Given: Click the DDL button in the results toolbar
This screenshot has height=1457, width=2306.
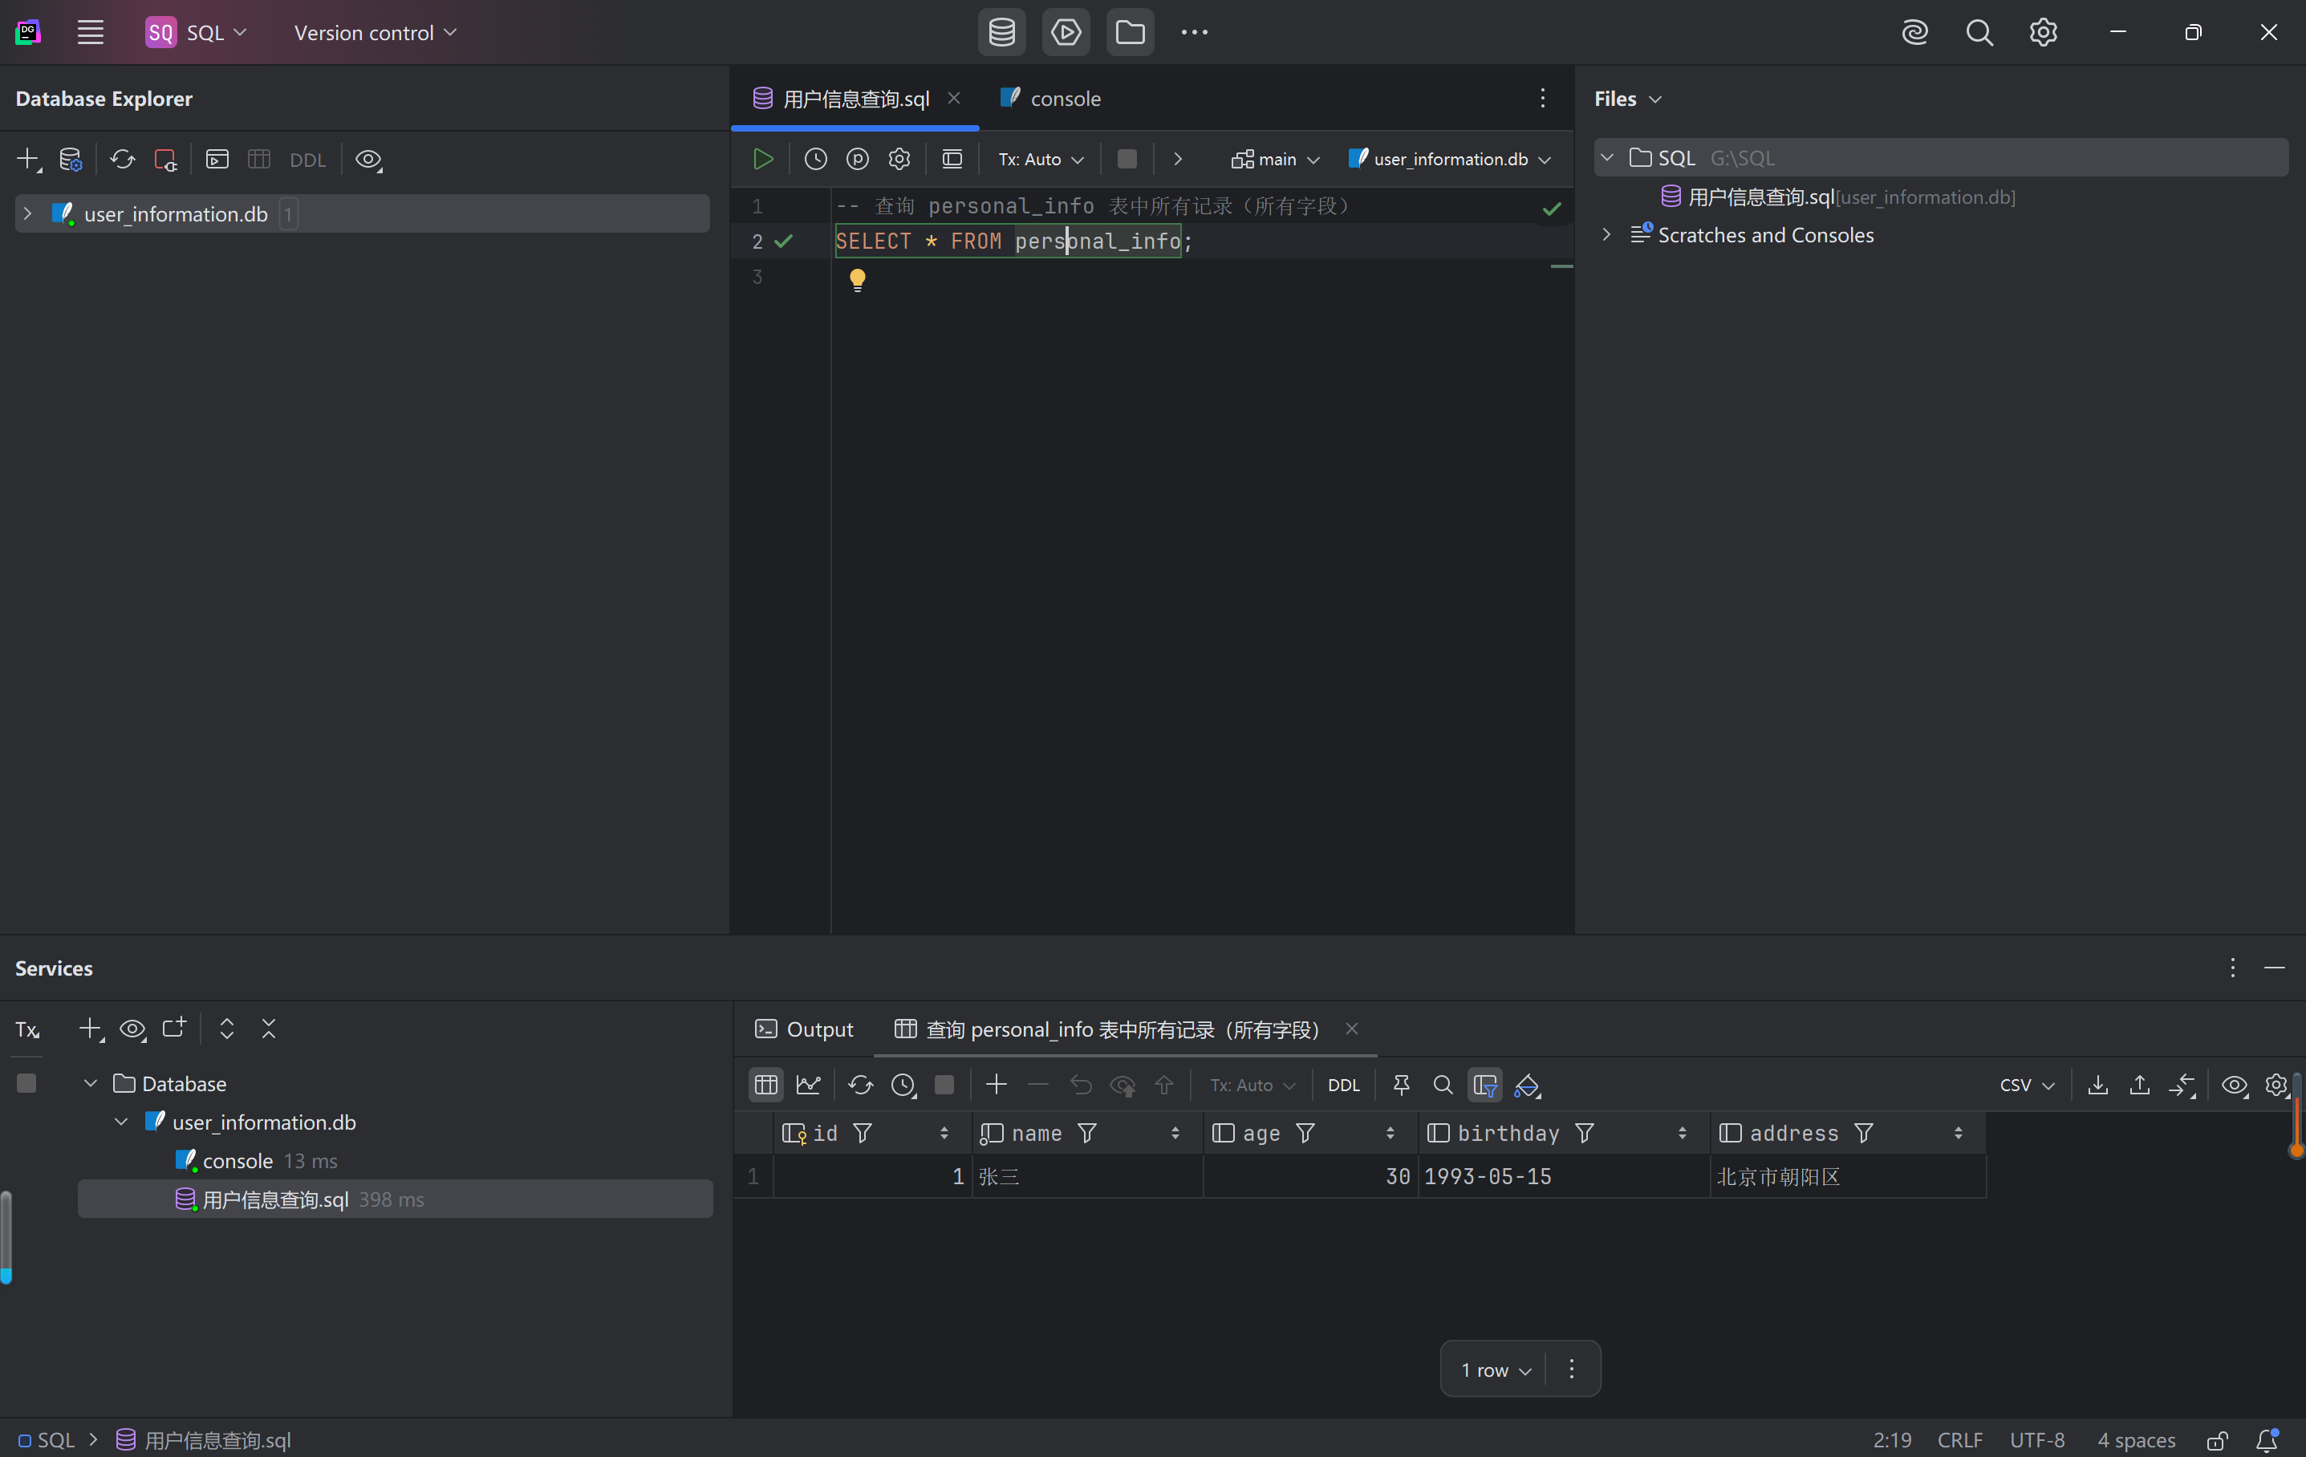Looking at the screenshot, I should pos(1342,1085).
